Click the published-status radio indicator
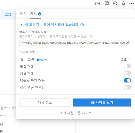 click(21, 25)
